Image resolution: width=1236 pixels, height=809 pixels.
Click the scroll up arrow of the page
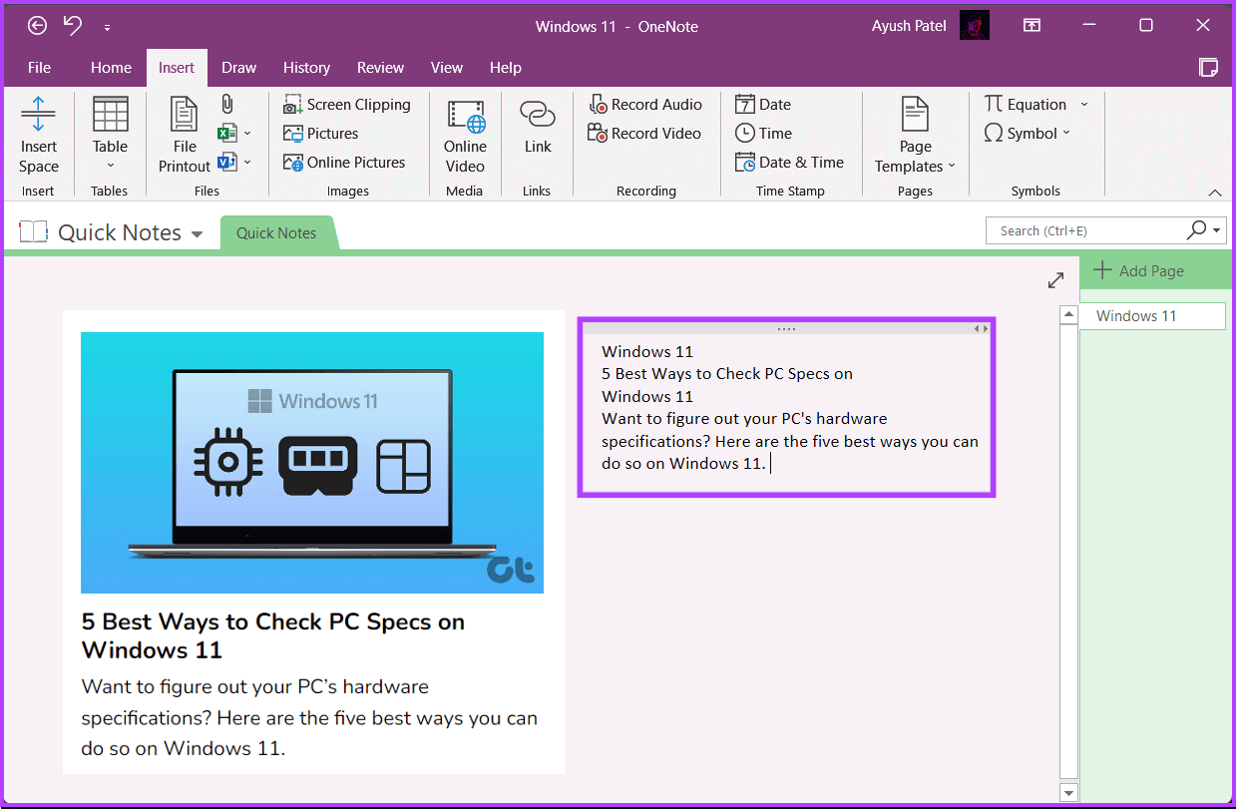1068,315
